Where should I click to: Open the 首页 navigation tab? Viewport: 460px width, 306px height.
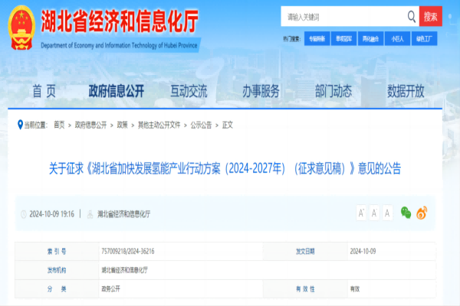[44, 92]
